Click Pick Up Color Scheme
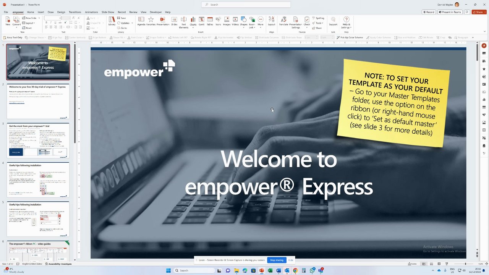The width and height of the screenshot is (489, 275). coord(350,37)
